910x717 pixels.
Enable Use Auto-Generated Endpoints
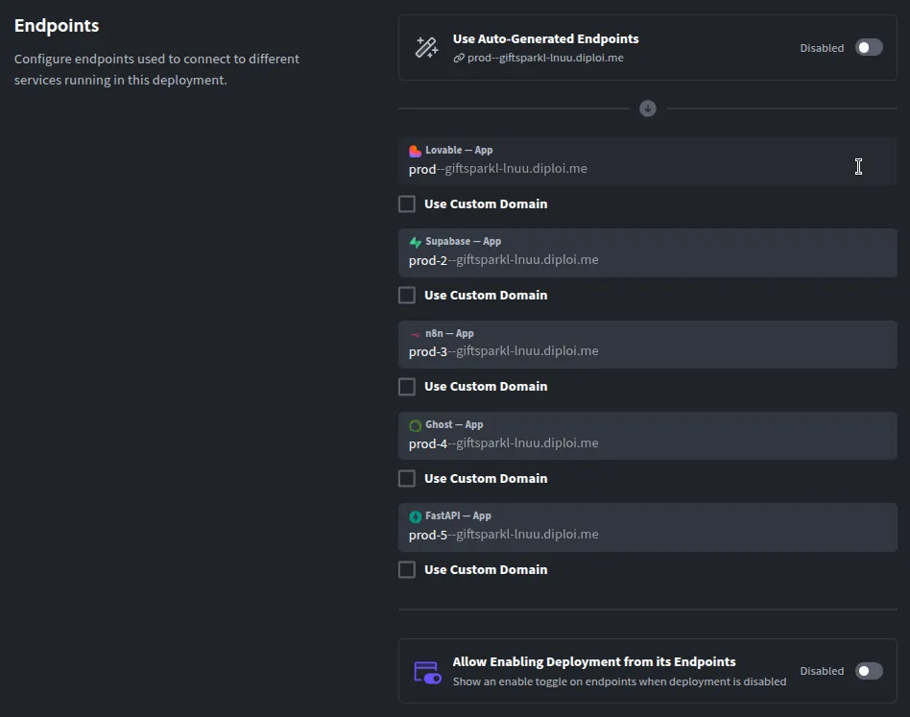869,47
